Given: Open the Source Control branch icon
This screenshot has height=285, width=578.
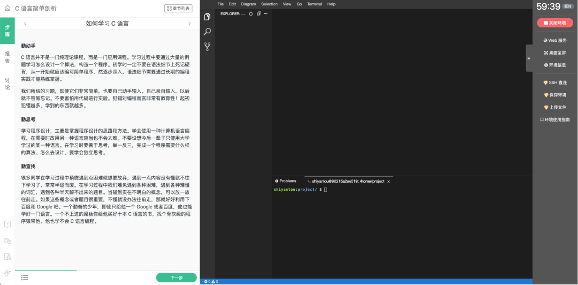Looking at the screenshot, I should coord(207,47).
